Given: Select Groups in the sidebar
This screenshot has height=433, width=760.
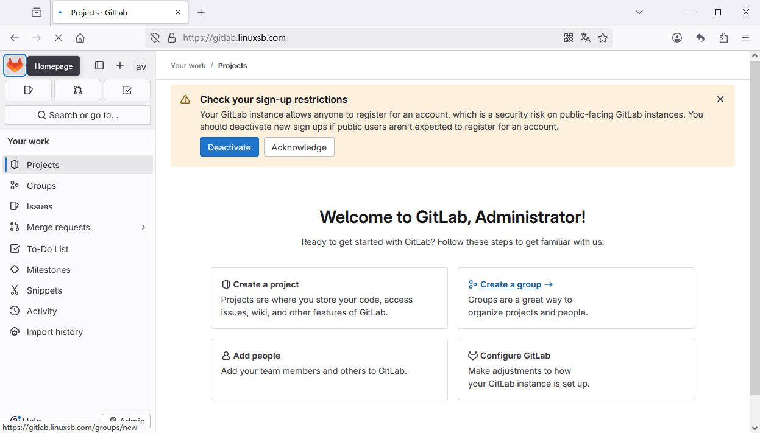Looking at the screenshot, I should click(x=41, y=186).
